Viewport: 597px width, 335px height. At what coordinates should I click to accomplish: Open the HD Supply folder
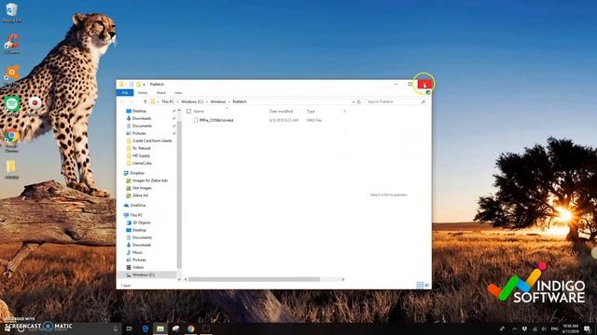(x=141, y=155)
